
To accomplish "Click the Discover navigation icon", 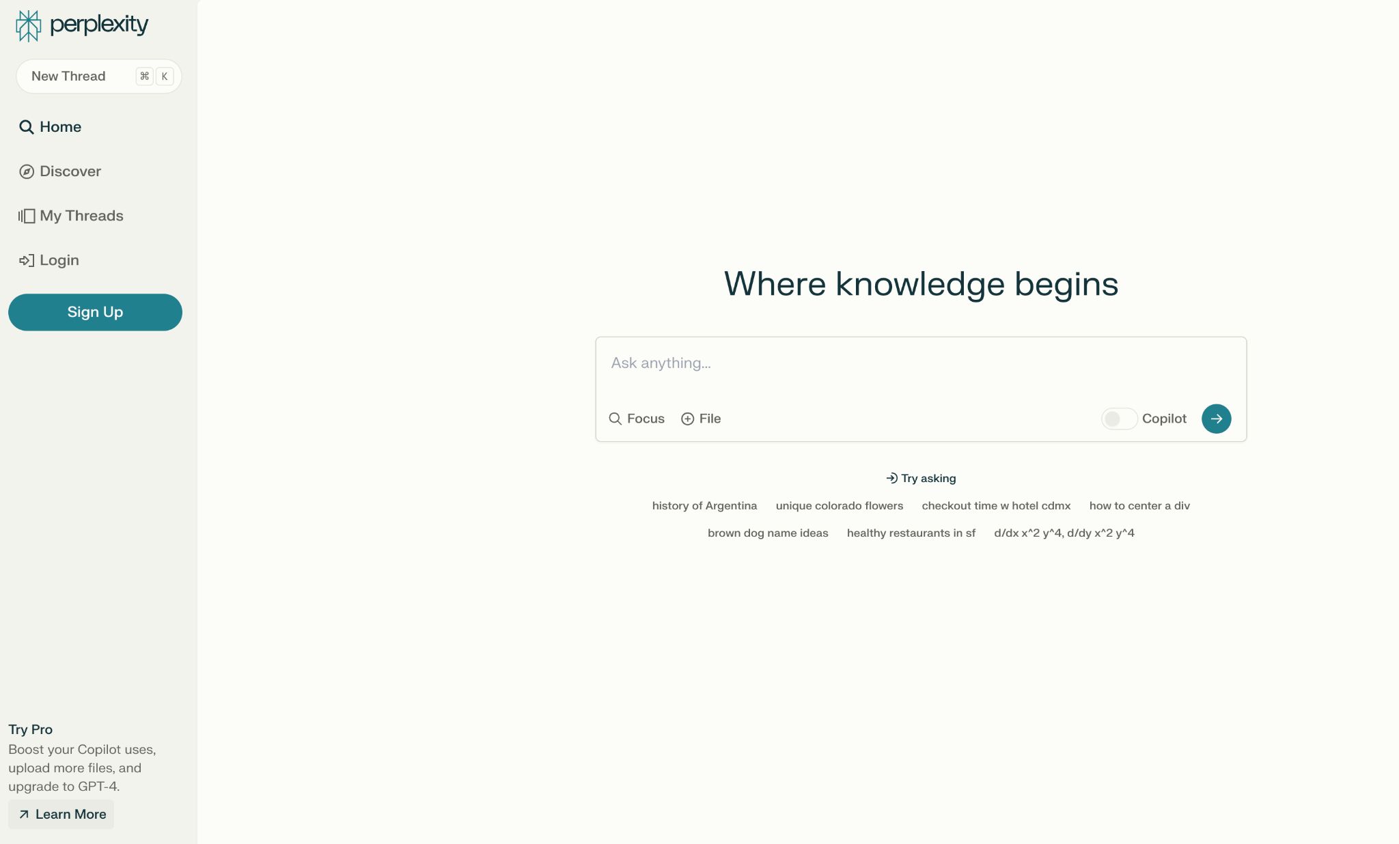I will click(26, 171).
